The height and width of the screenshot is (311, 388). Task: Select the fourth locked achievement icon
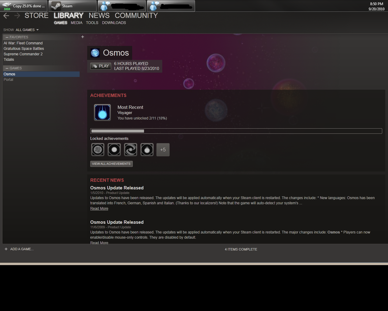point(147,150)
